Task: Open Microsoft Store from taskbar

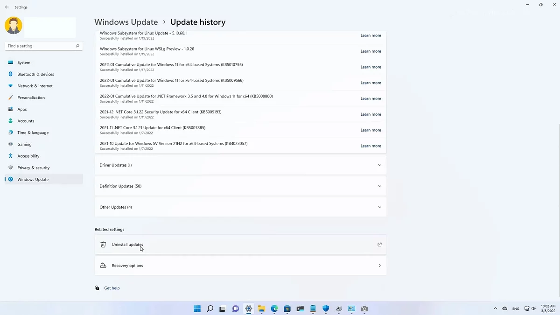Action: tap(287, 308)
